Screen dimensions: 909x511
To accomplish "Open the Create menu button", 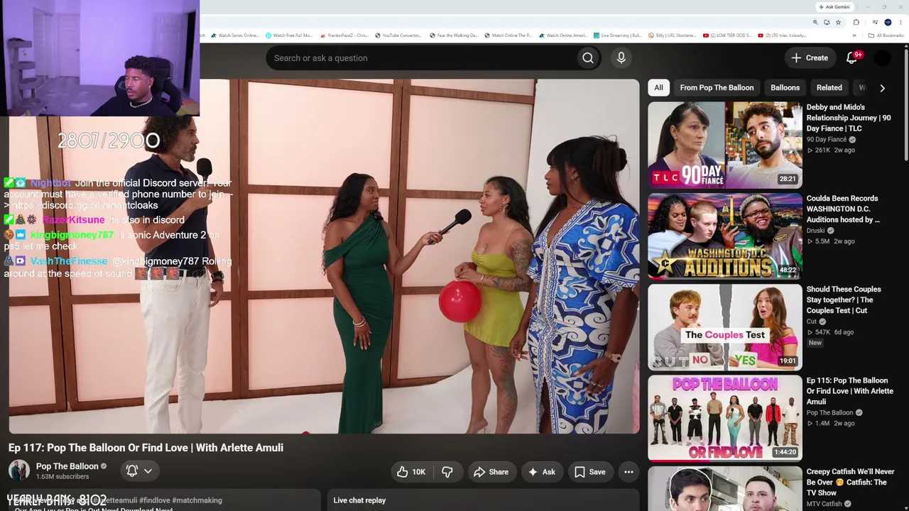I will pyautogui.click(x=809, y=58).
